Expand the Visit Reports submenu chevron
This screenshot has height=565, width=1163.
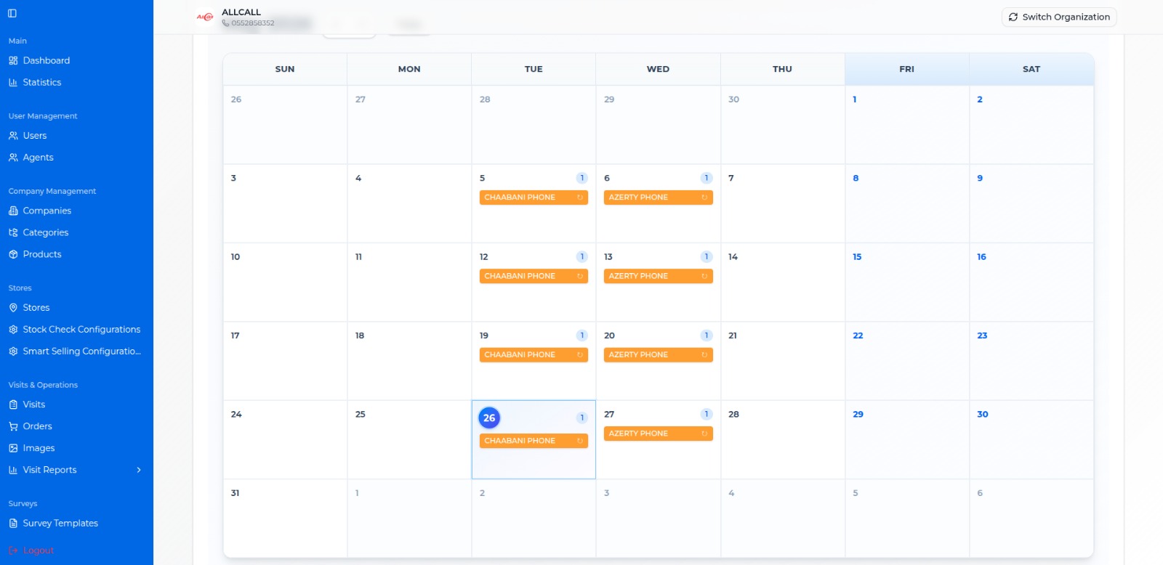point(139,470)
